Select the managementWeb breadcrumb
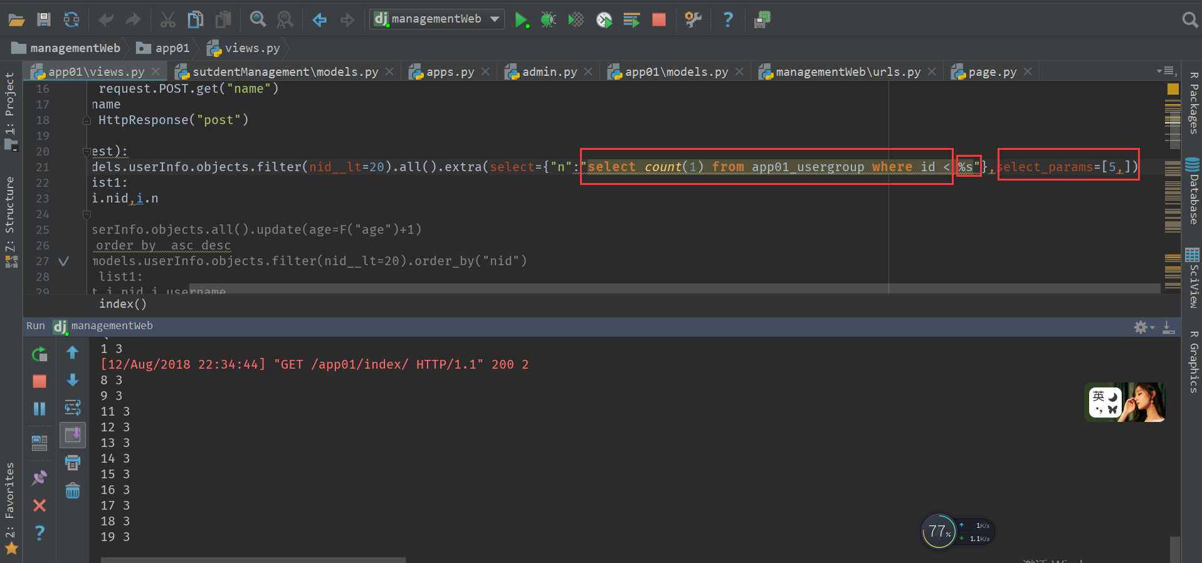The image size is (1202, 563). coord(66,48)
